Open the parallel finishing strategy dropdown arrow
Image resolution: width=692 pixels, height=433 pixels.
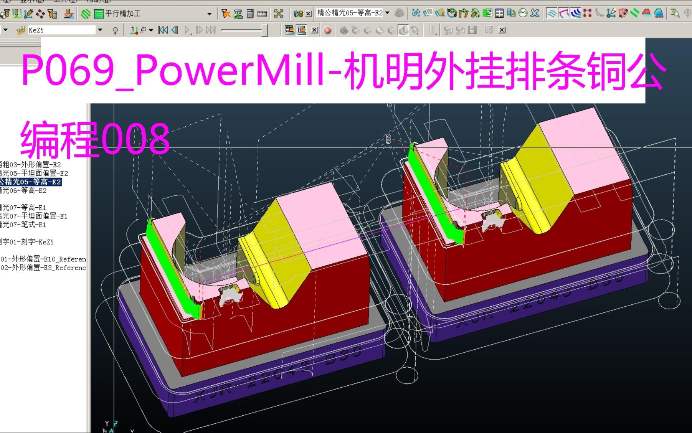209,14
